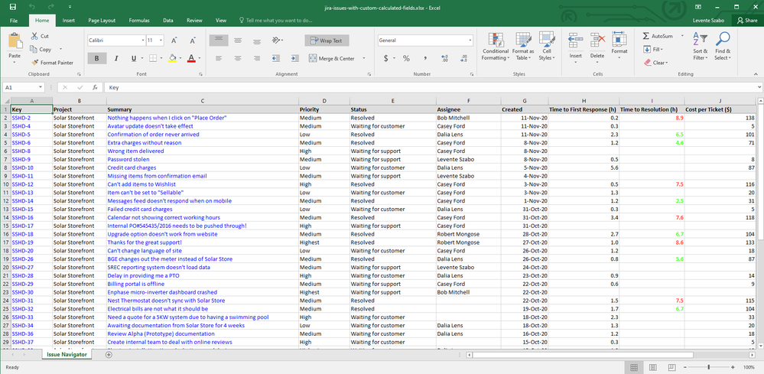Click the Copy button

[x=41, y=49]
